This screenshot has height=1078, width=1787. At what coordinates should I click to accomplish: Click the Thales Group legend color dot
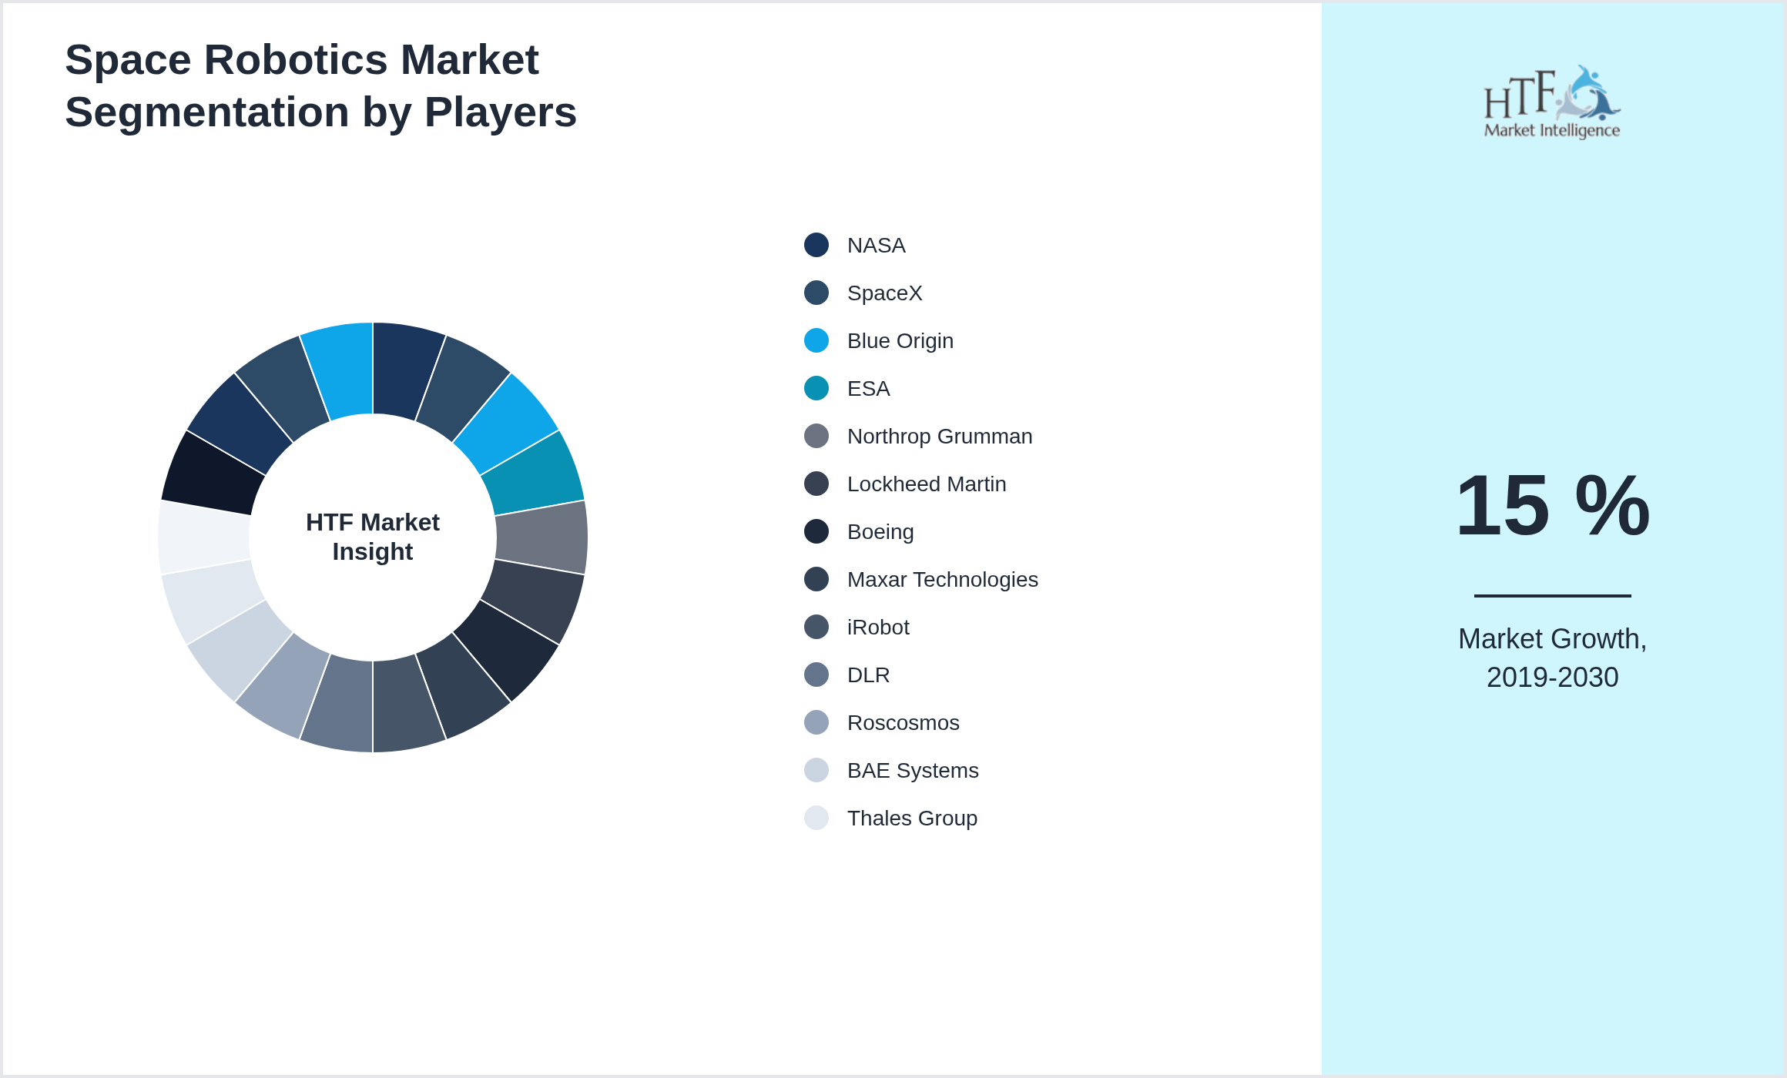[816, 818]
